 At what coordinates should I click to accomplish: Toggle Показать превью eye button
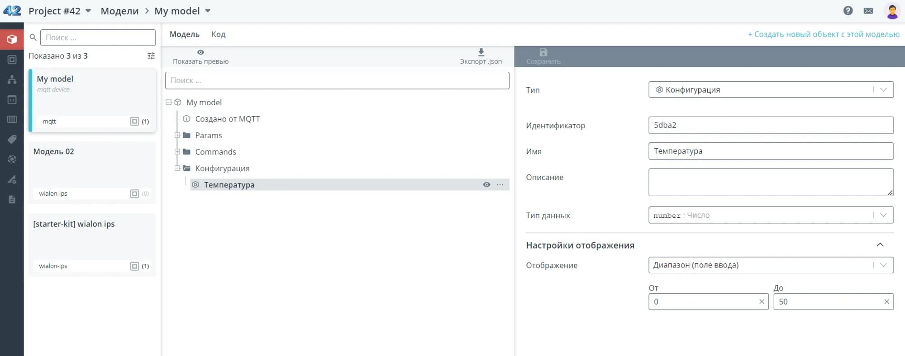tap(200, 52)
